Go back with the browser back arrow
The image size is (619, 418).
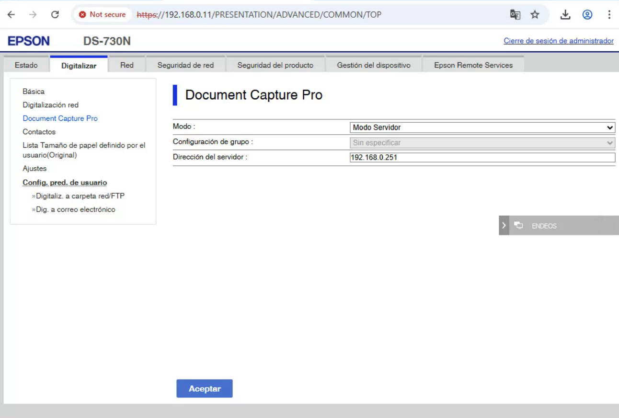(11, 14)
